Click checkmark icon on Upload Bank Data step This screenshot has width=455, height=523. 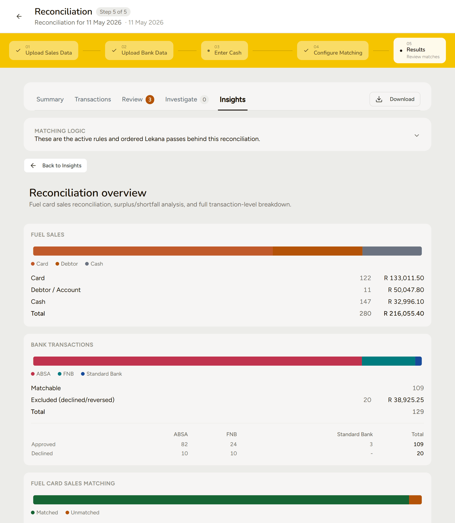pyautogui.click(x=114, y=50)
